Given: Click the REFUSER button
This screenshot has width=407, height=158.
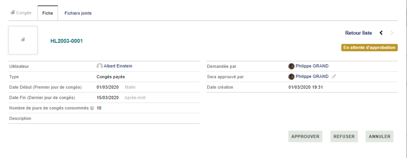Looking at the screenshot, I should click(x=344, y=137).
